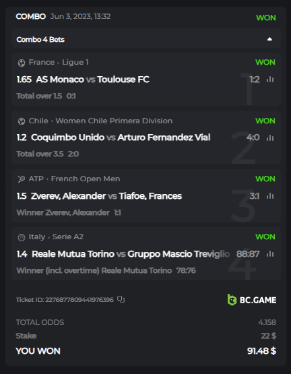Collapse the Combo 4 Bets section
The width and height of the screenshot is (291, 374).
(269, 39)
